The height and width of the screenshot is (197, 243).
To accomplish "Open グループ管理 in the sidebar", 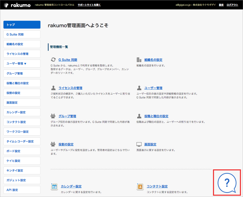I will pyautogui.click(x=22, y=73).
